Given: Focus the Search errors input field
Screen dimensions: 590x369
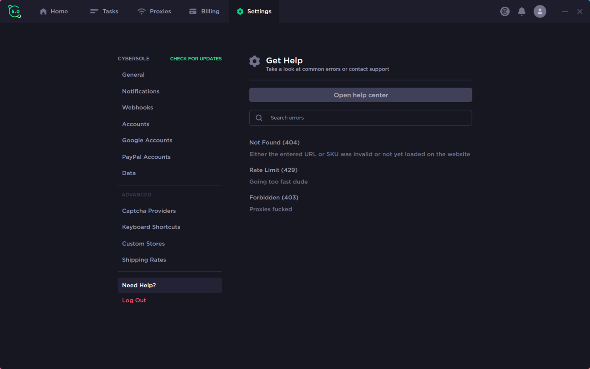Looking at the screenshot, I should coord(361,118).
